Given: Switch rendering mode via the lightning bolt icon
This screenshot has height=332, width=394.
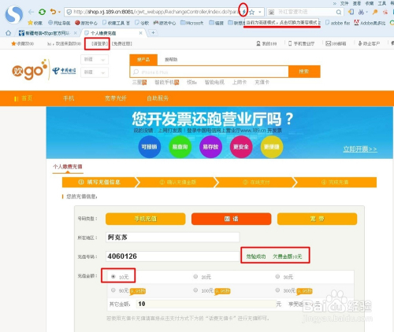Looking at the screenshot, I should pyautogui.click(x=244, y=12).
